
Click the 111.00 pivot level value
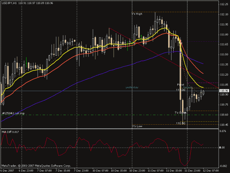click(181, 90)
